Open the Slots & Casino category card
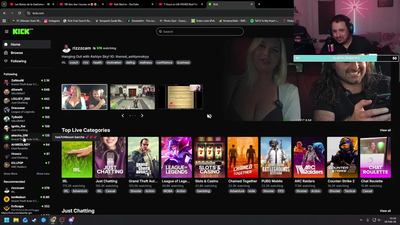Screen dimensions: 400x225 point(210,157)
